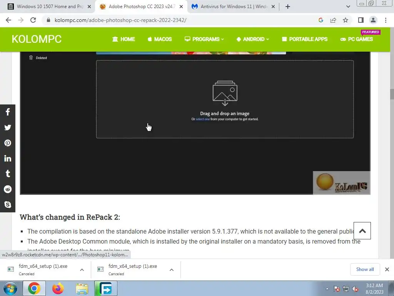Open Free Download Manager taskbar icon

[x=106, y=288]
